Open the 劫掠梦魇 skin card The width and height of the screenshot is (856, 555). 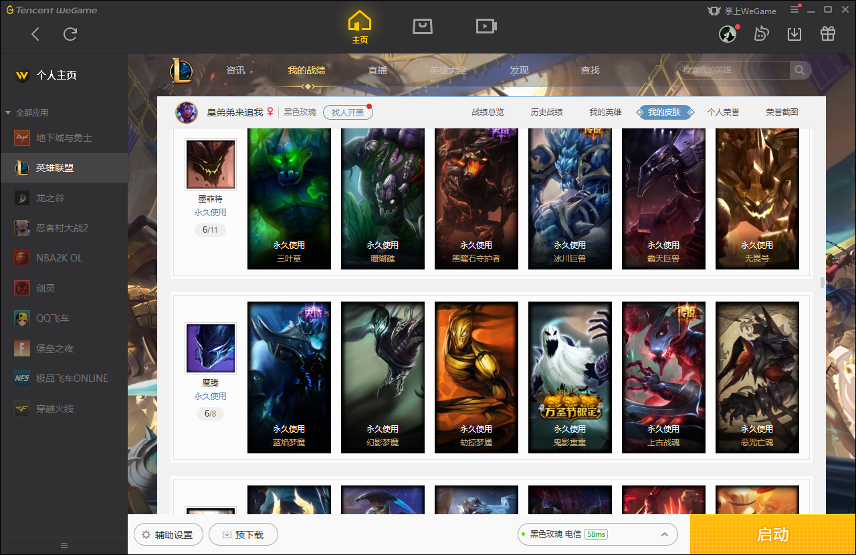[476, 377]
